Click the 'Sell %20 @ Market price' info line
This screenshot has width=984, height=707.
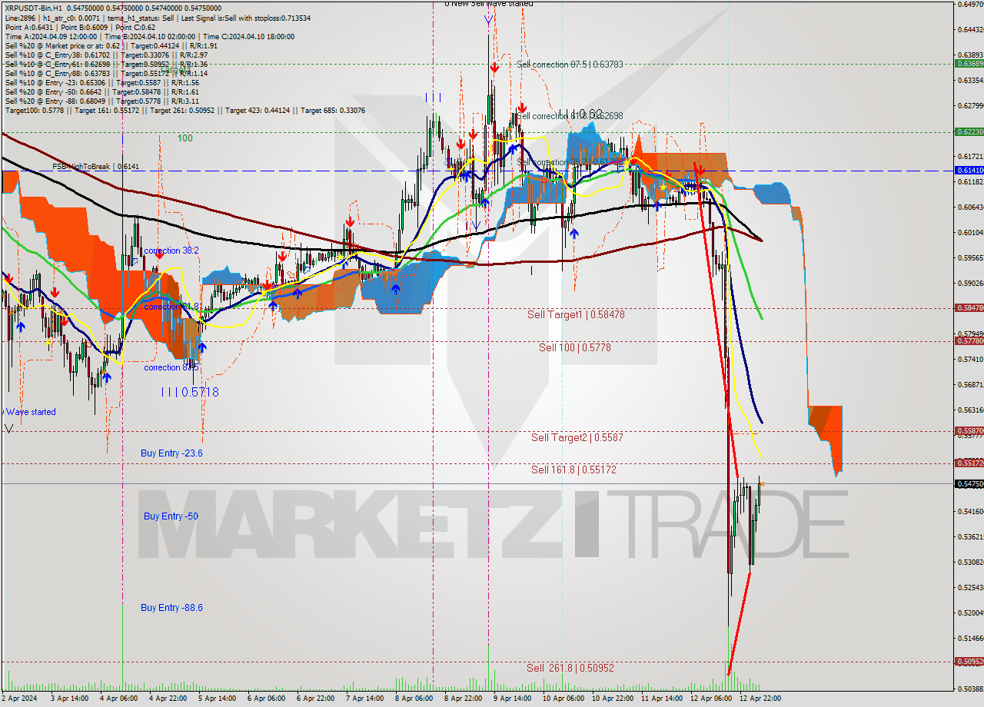coord(111,45)
